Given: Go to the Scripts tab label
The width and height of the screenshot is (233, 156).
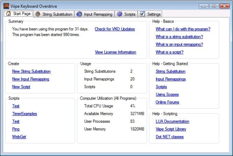Looking at the screenshot, I should point(130,14).
